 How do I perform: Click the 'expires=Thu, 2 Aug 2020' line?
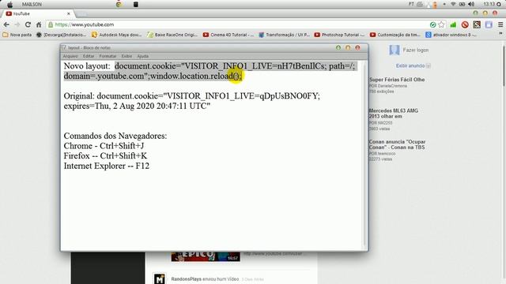(137, 106)
